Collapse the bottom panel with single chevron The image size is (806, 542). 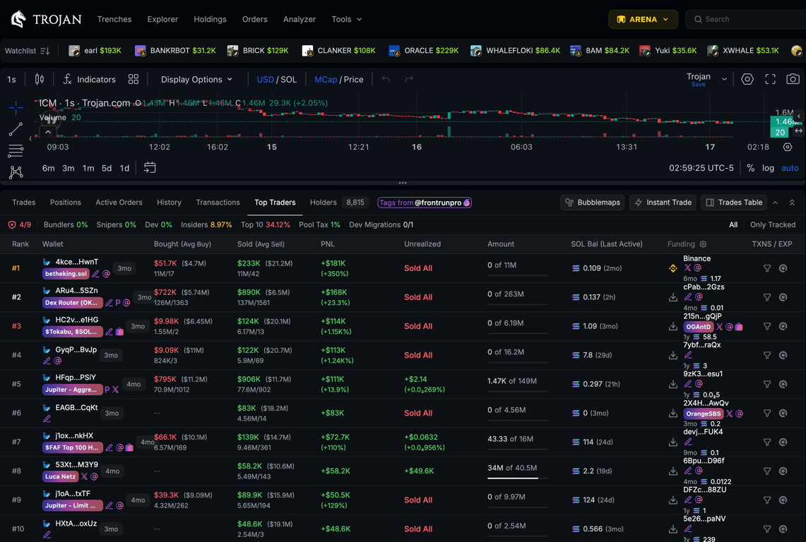click(775, 203)
